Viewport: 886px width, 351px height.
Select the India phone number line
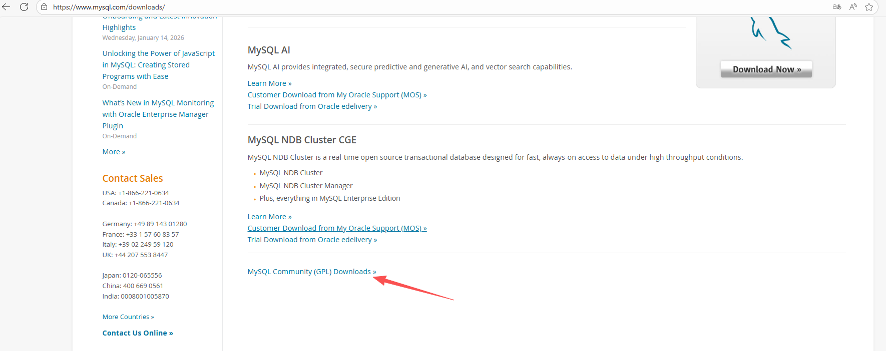(x=136, y=297)
